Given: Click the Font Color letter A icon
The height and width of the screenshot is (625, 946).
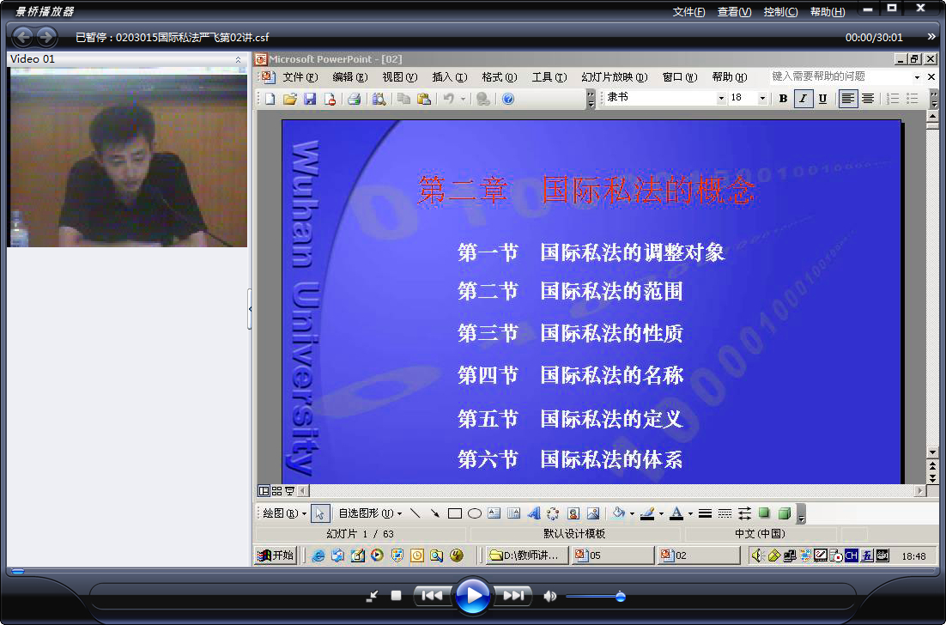Looking at the screenshot, I should click(676, 513).
